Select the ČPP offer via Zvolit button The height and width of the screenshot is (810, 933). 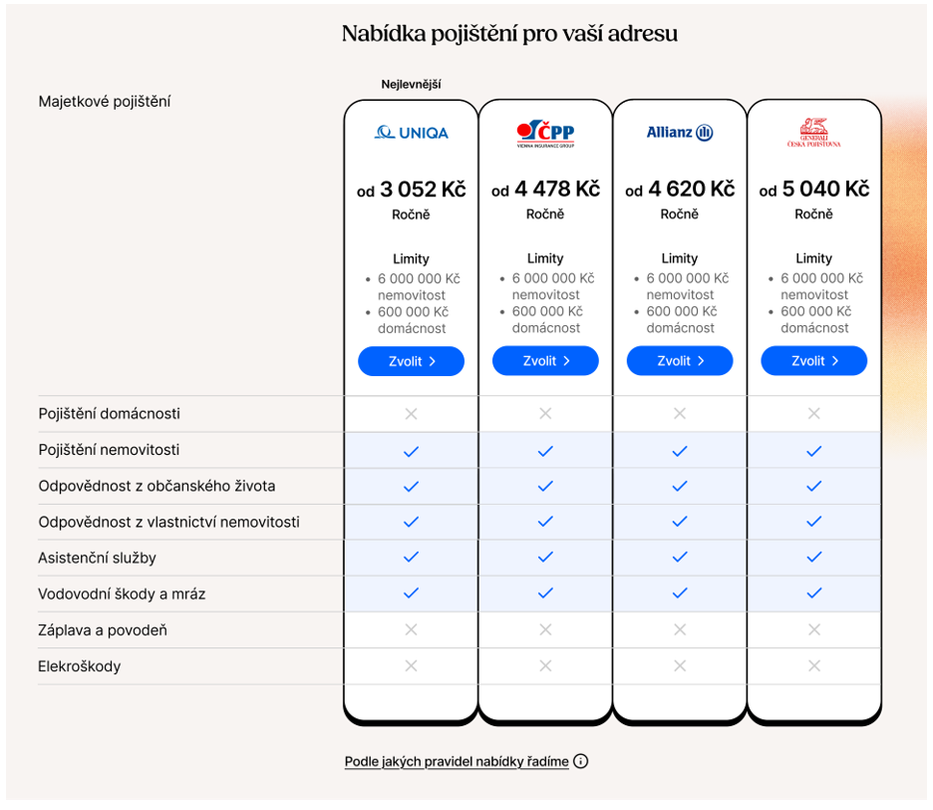[545, 361]
